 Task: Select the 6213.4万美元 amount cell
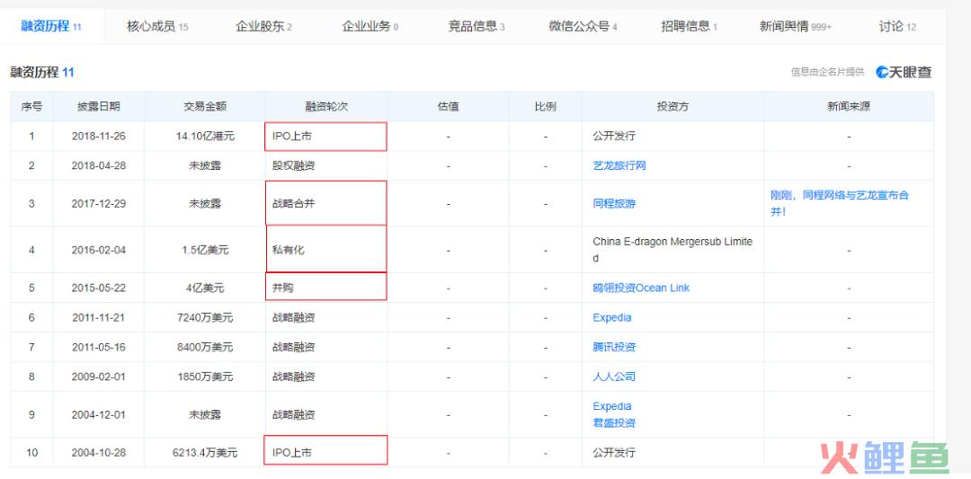point(205,452)
